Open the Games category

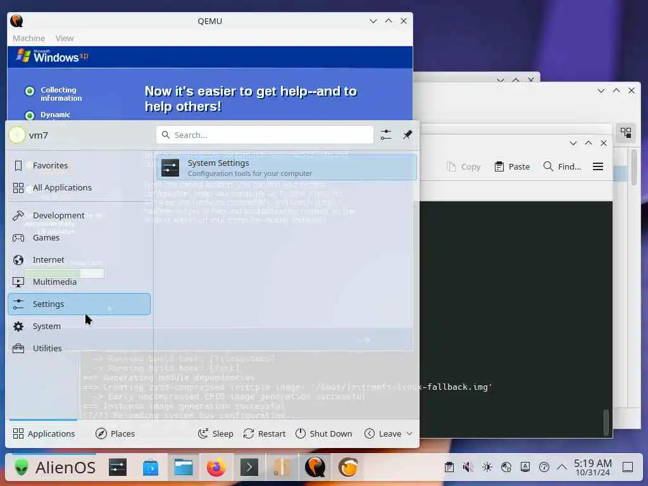[79, 238]
